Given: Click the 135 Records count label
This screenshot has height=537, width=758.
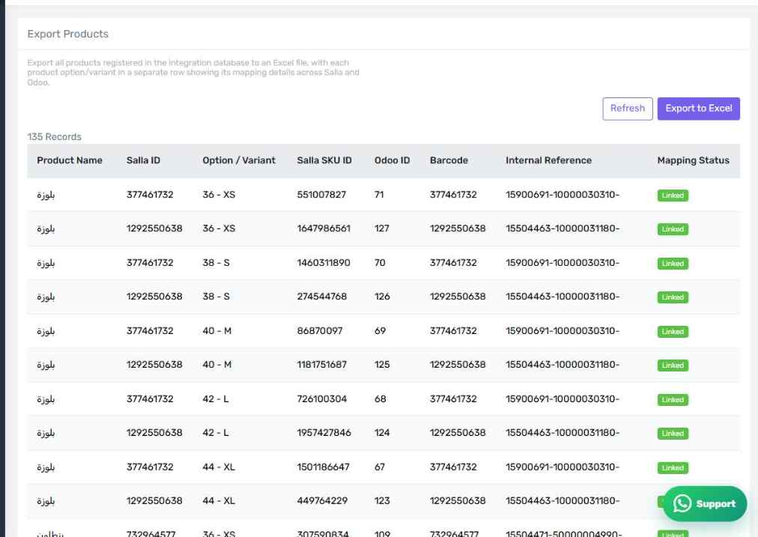Looking at the screenshot, I should click(x=54, y=137).
